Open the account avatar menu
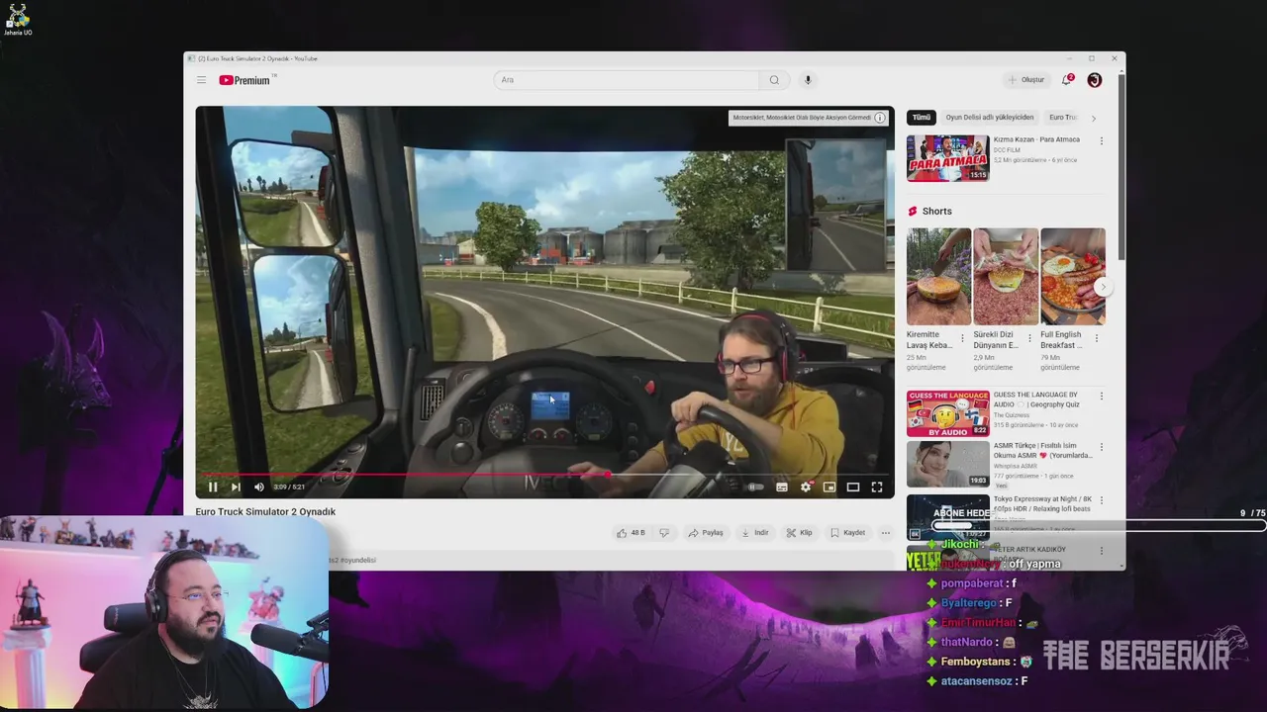The image size is (1267, 712). click(x=1094, y=80)
